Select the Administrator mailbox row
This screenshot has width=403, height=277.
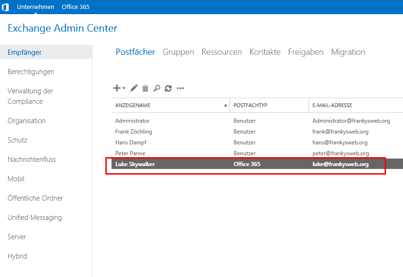(x=132, y=121)
